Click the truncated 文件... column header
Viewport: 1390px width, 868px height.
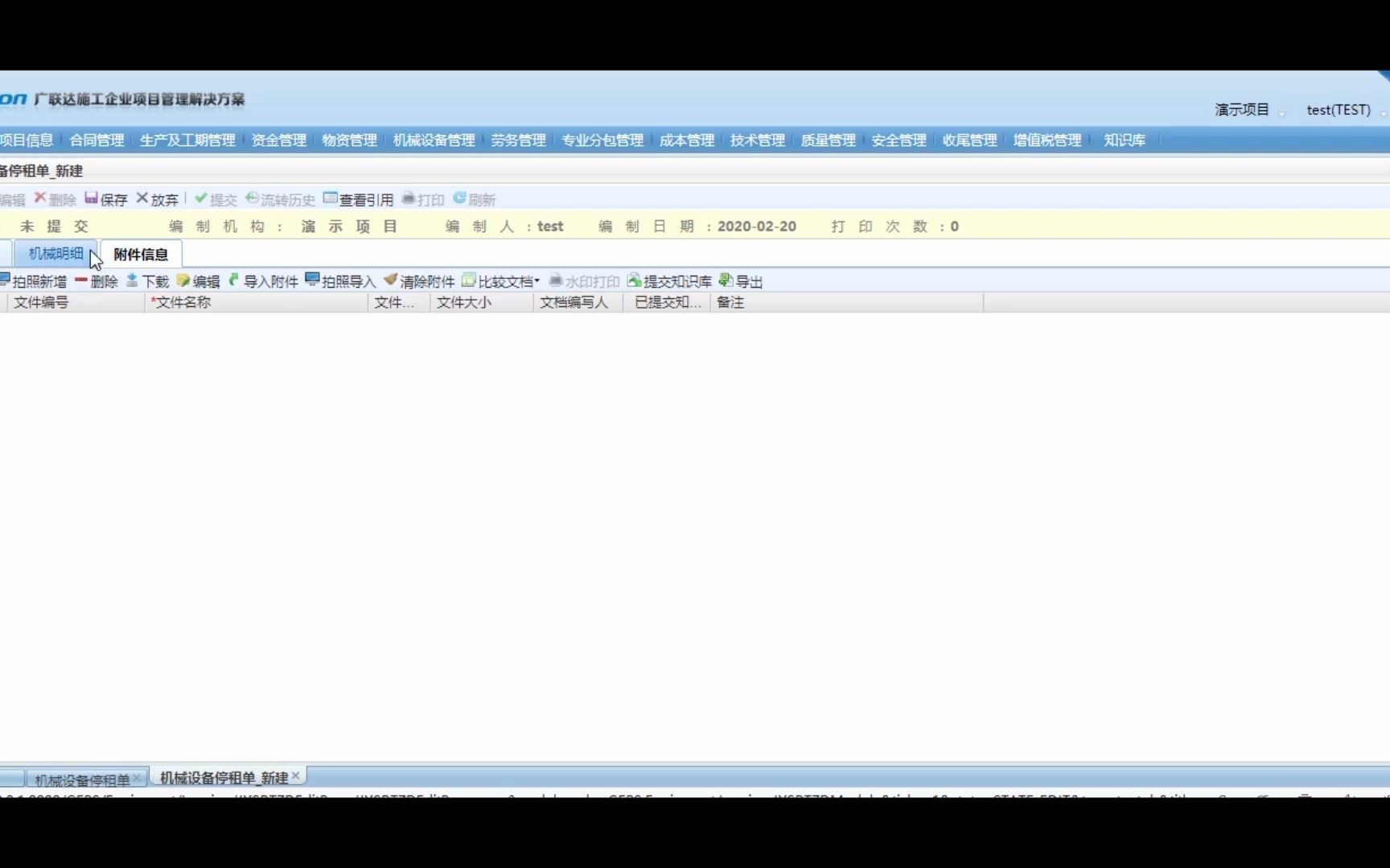tap(400, 302)
